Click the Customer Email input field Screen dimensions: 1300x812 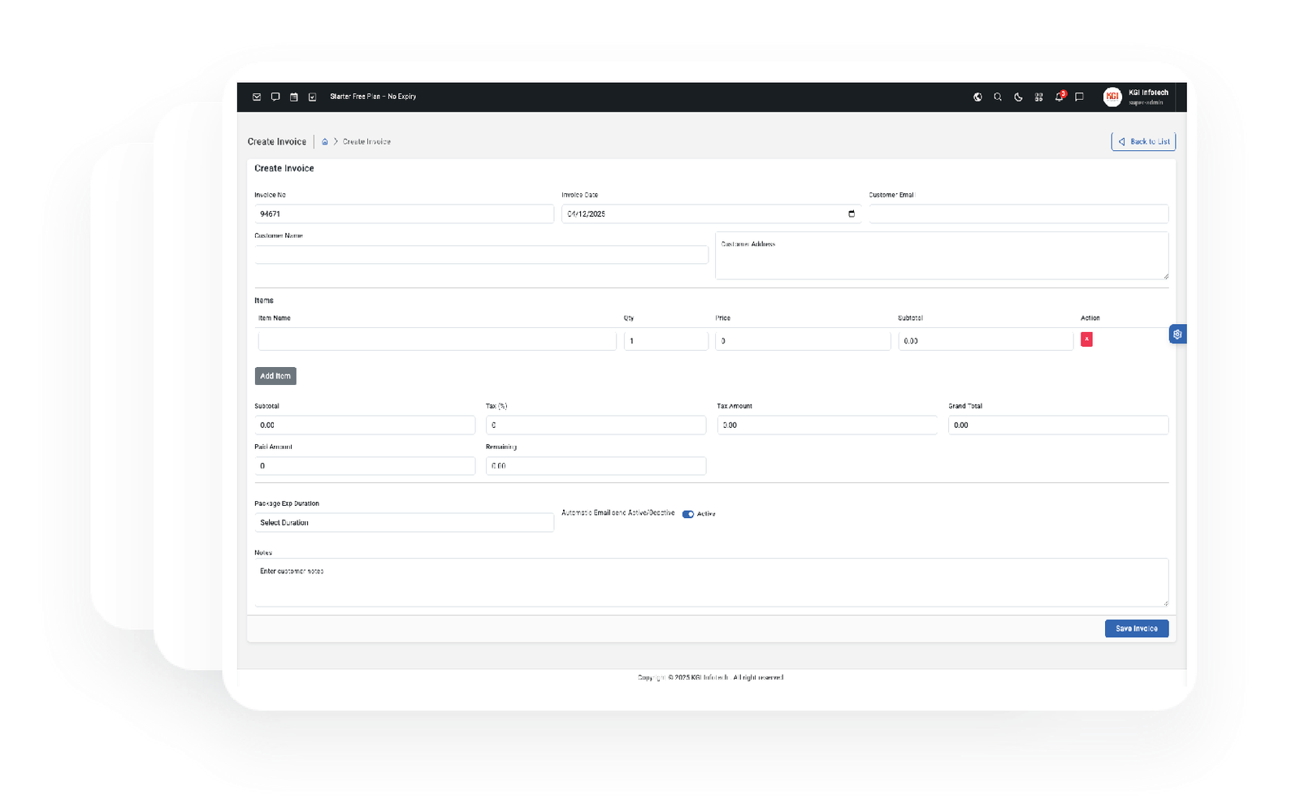tap(1018, 214)
